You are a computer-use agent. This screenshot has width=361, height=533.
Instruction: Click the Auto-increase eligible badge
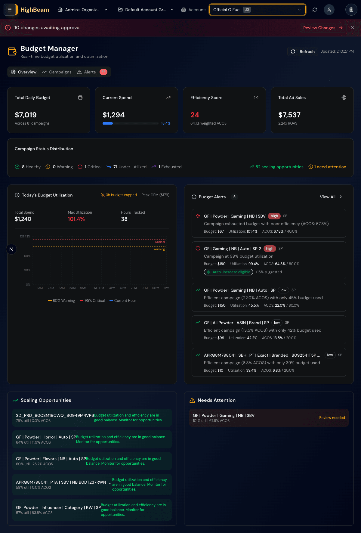228,272
